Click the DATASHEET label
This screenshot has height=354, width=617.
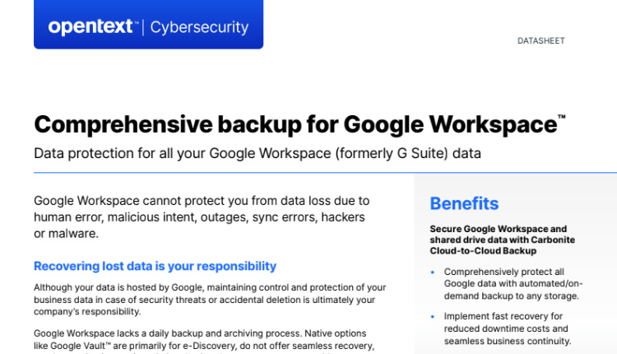pyautogui.click(x=540, y=40)
